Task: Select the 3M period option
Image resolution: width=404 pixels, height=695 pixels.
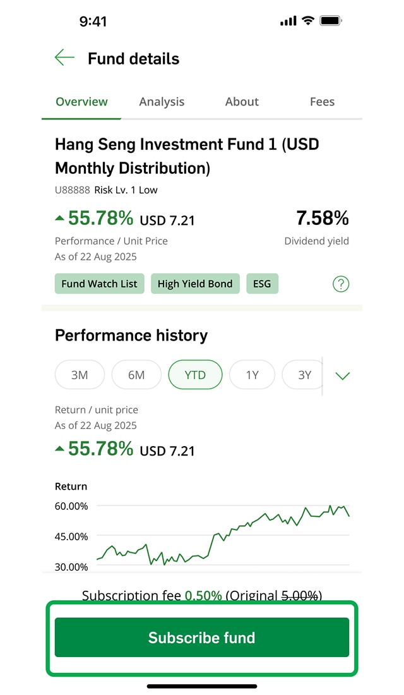Action: [x=80, y=375]
